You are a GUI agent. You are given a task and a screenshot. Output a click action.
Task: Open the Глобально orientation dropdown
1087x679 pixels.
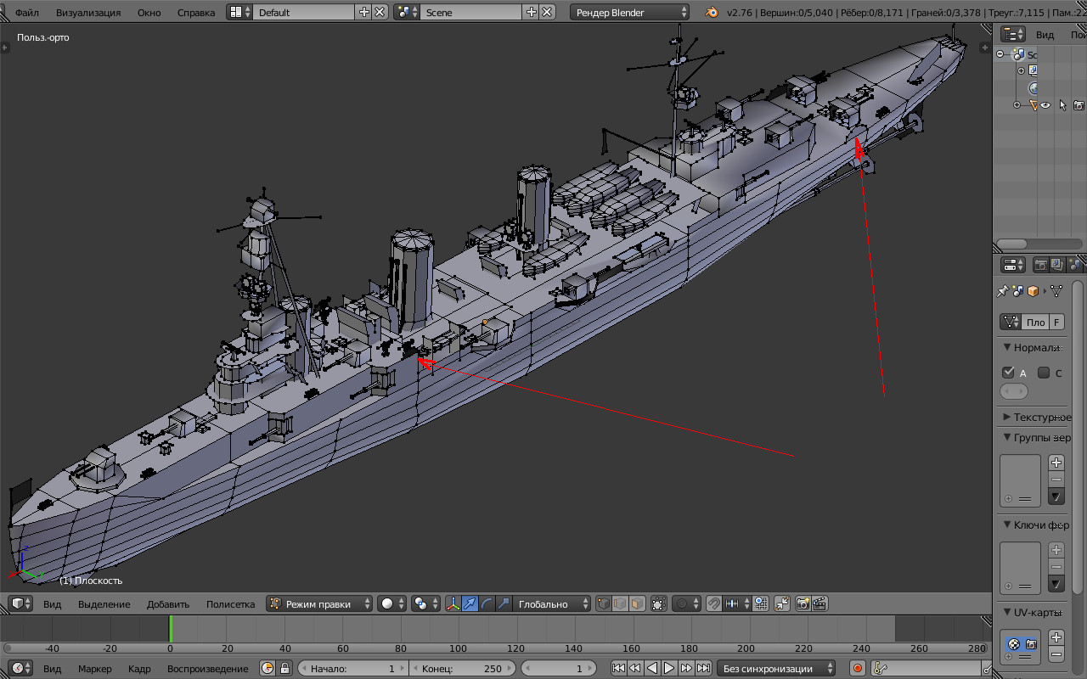[552, 604]
